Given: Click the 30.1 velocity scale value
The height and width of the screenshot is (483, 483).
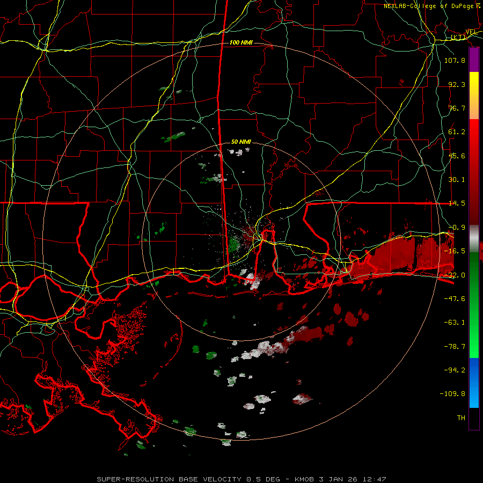Looking at the screenshot, I should [457, 180].
